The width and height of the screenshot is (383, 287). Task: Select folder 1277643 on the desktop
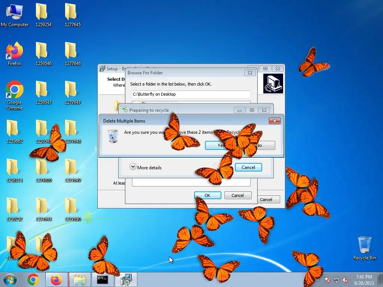(43, 209)
